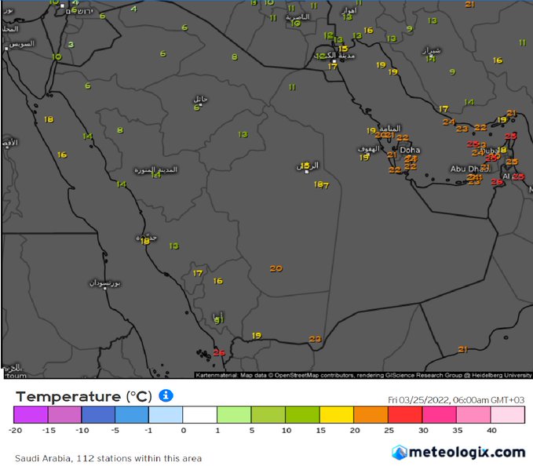Screen dimensions: 533x466
Task: Click the meteologix.com logo
Action: tap(459, 452)
